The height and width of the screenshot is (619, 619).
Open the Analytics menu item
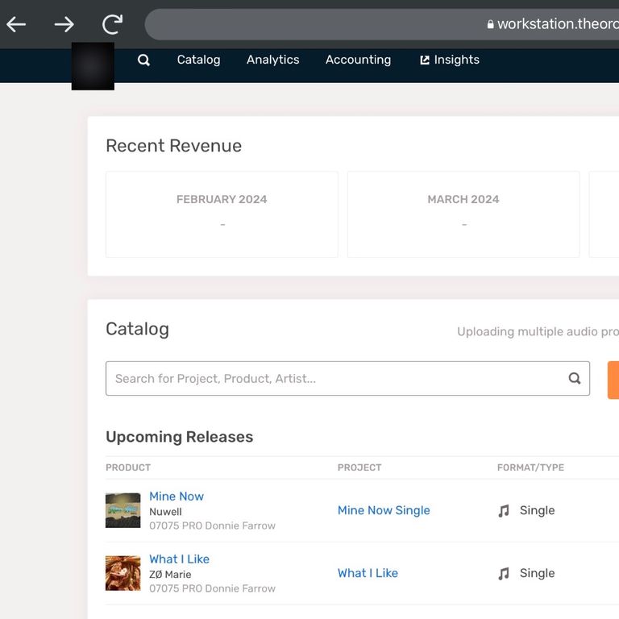[x=272, y=60]
